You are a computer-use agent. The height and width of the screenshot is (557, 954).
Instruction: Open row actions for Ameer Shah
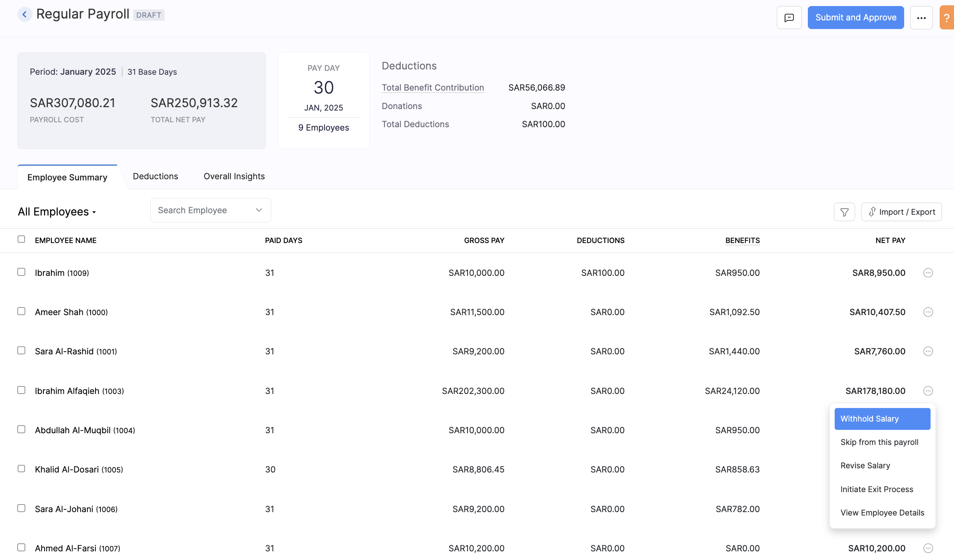(928, 312)
